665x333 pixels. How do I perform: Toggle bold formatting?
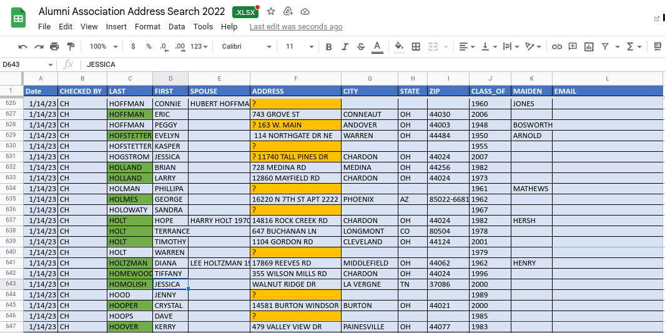pyautogui.click(x=328, y=47)
